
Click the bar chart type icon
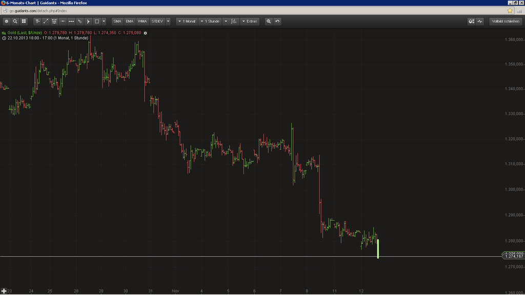click(x=234, y=22)
